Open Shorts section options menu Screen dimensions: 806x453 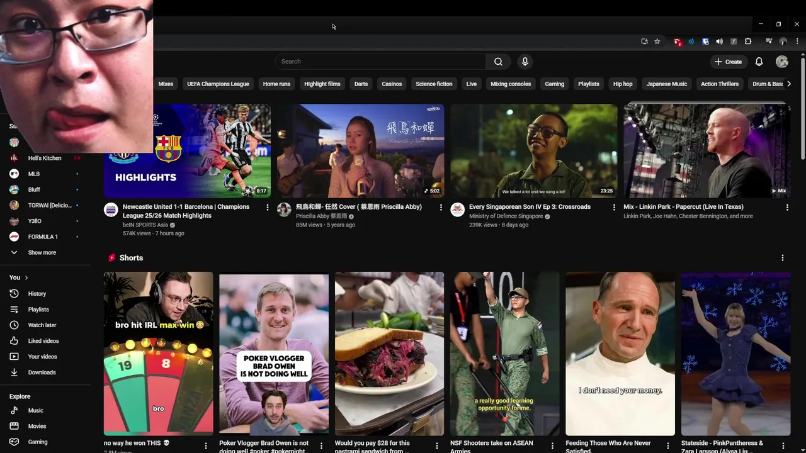(783, 258)
